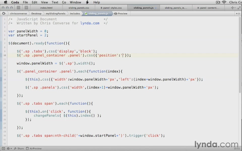Open the Go menu
The image size is (242, 151).
coord(64,2)
